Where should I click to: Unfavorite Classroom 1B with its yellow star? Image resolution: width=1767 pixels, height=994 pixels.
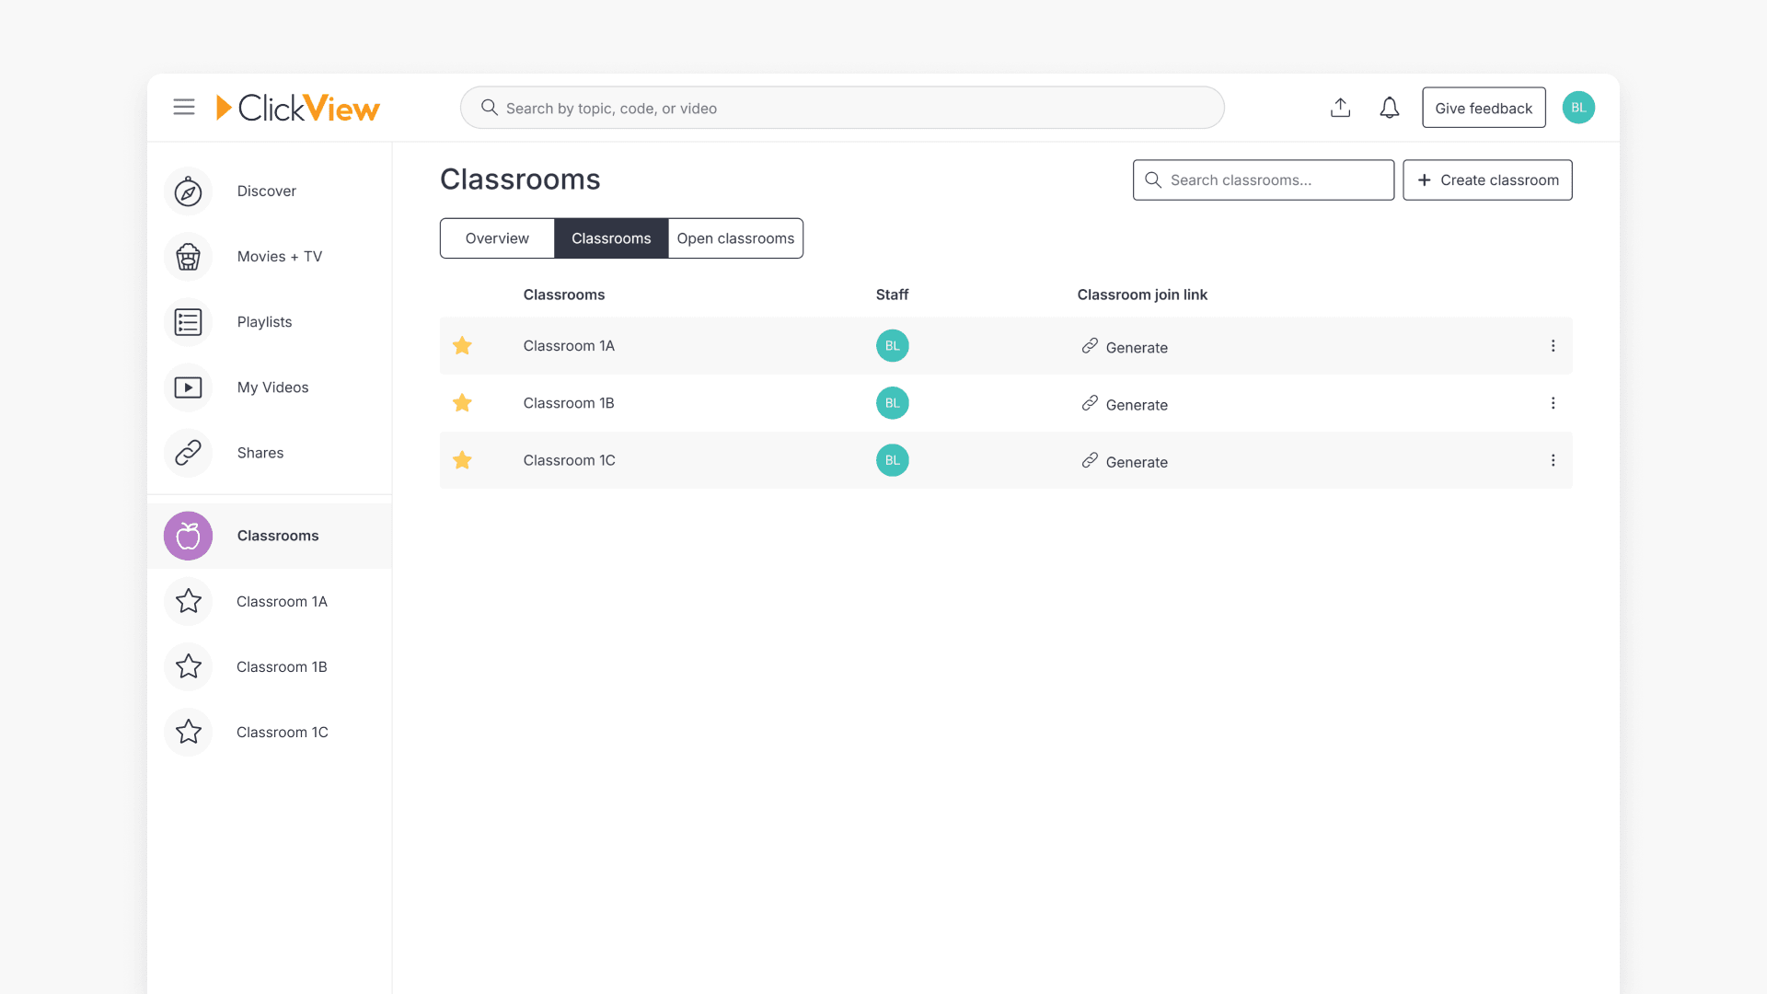pos(462,403)
